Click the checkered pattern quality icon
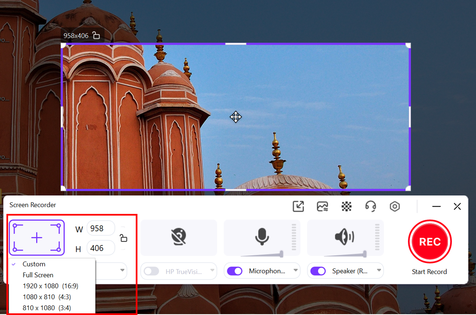The height and width of the screenshot is (315, 476). [346, 207]
